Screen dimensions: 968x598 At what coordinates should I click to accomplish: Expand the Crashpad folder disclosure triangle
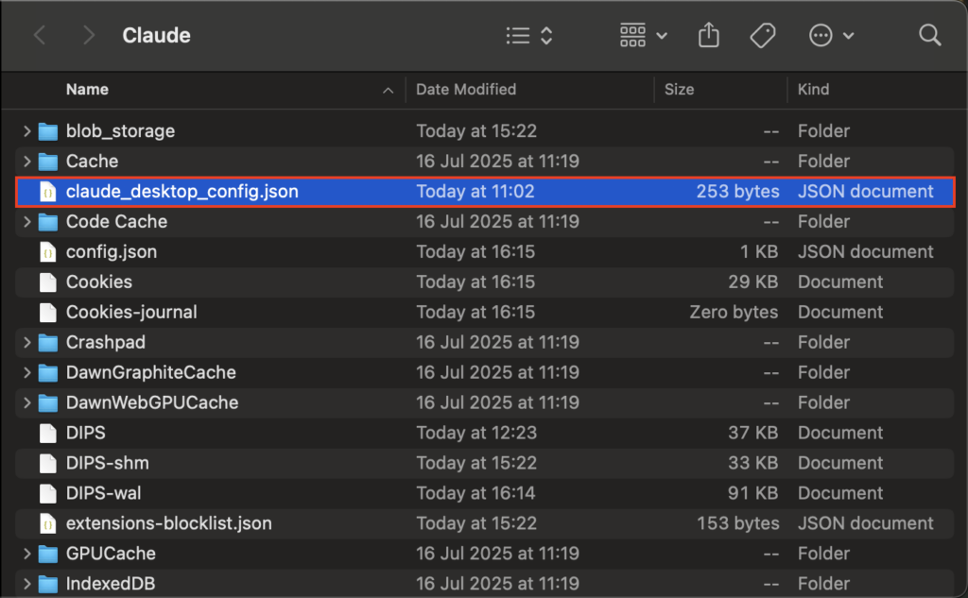click(27, 343)
